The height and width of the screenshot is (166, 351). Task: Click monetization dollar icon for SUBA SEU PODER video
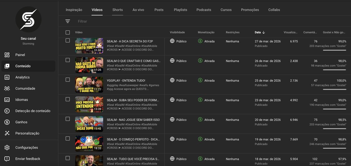click(x=200, y=100)
